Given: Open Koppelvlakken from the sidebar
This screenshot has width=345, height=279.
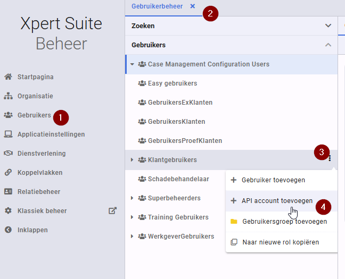Looking at the screenshot, I should pyautogui.click(x=40, y=173).
